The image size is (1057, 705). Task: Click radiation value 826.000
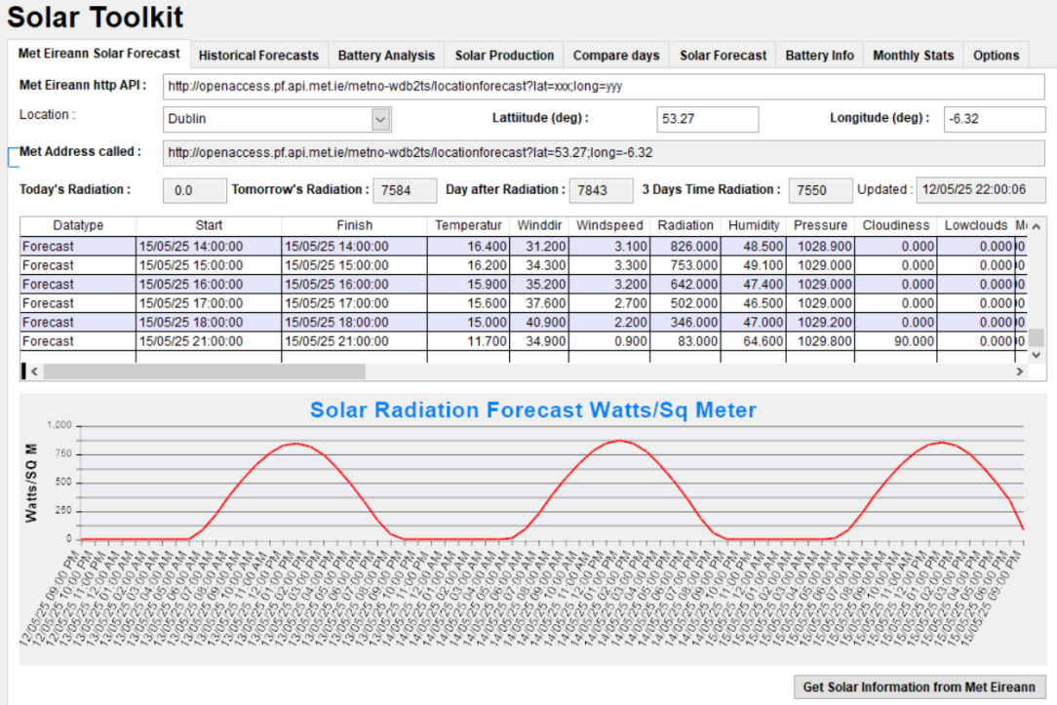(685, 247)
